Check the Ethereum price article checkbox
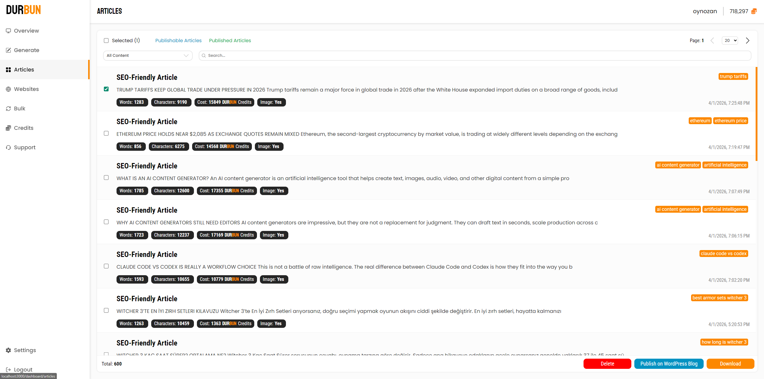 click(x=106, y=133)
